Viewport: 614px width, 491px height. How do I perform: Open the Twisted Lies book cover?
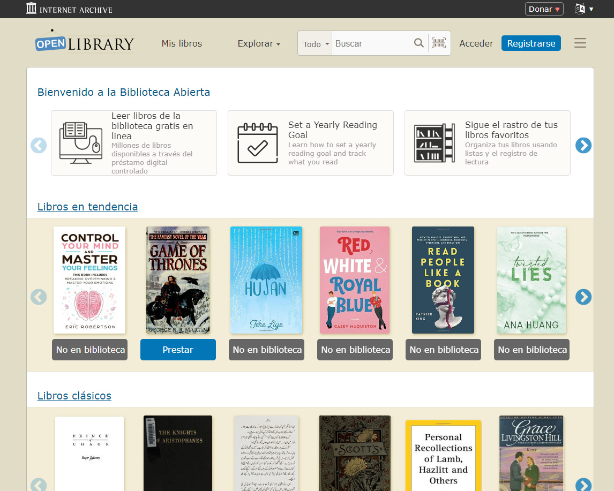531,280
